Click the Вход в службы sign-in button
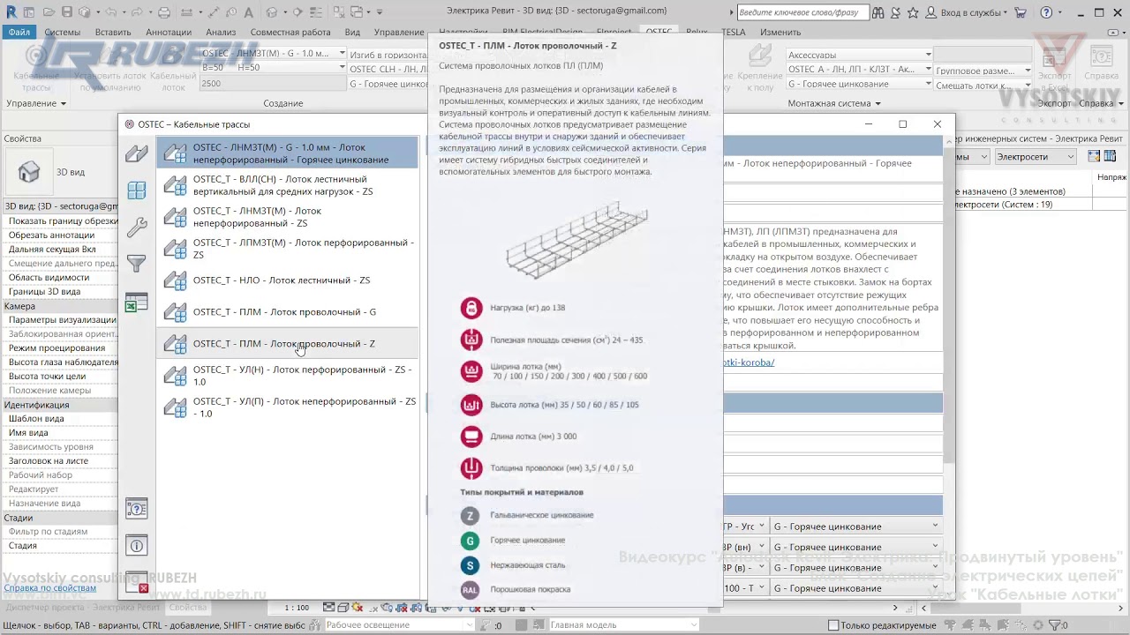Viewport: 1130px width, 635px height. tap(973, 12)
